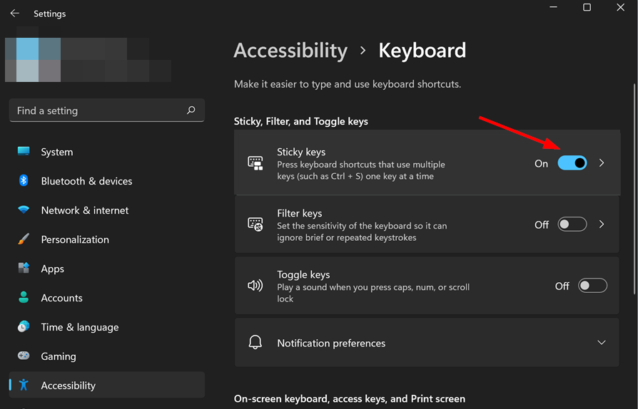This screenshot has width=638, height=409.
Task: Click the vertical scrollbar on right
Action: click(x=634, y=188)
